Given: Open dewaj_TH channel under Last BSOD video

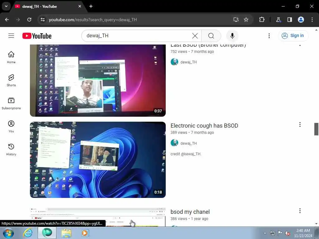Looking at the screenshot, I should pyautogui.click(x=188, y=62).
